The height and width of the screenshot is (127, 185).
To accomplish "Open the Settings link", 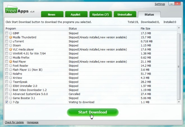I will tap(160, 4).
